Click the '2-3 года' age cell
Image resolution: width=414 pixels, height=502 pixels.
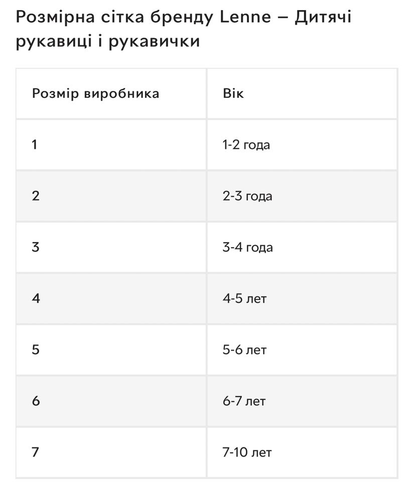coord(302,196)
